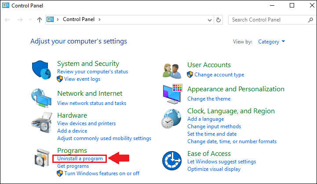Open the System and Security category heading
This screenshot has width=317, height=184.
88,64
